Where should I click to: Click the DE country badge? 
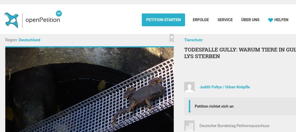[59, 13]
